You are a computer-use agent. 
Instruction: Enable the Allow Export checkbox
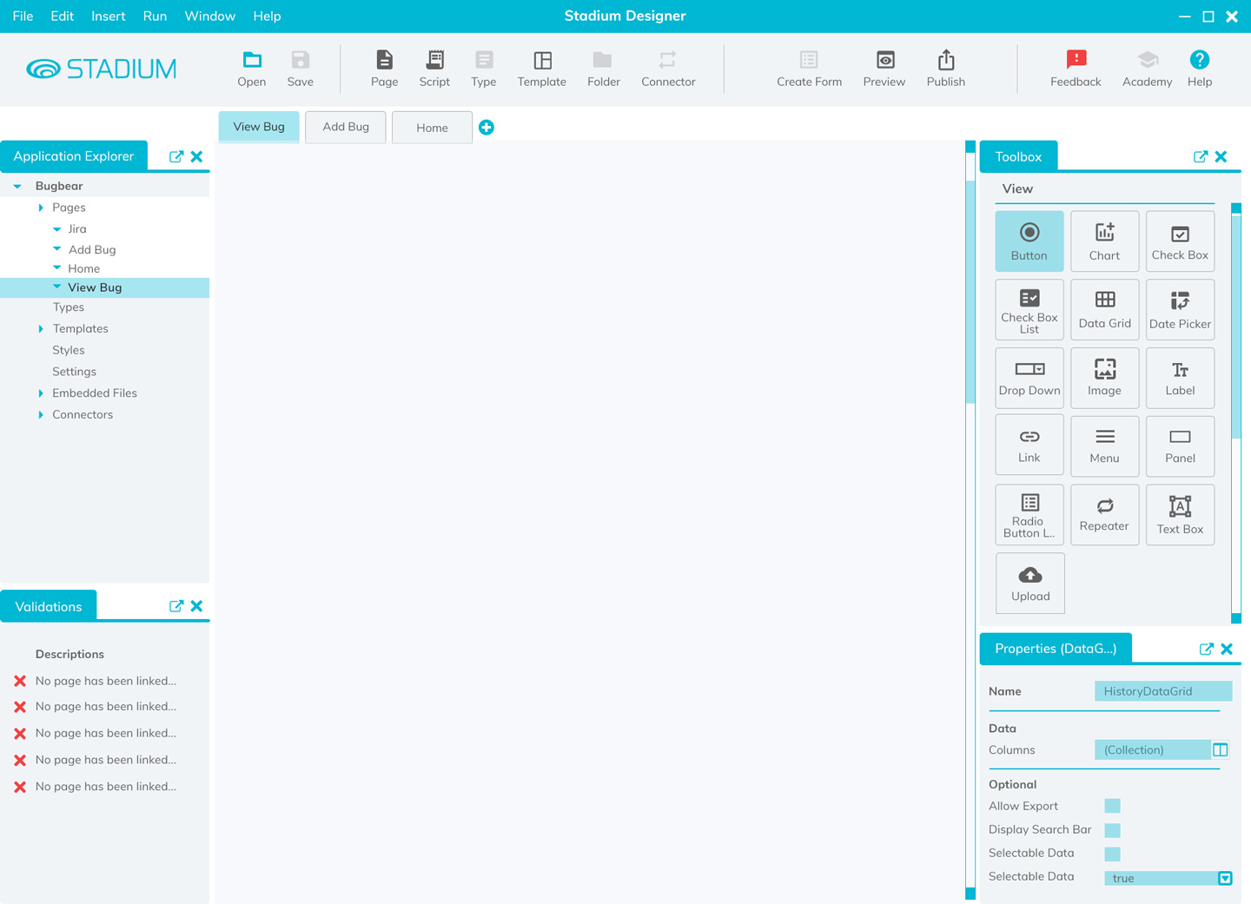(1112, 806)
